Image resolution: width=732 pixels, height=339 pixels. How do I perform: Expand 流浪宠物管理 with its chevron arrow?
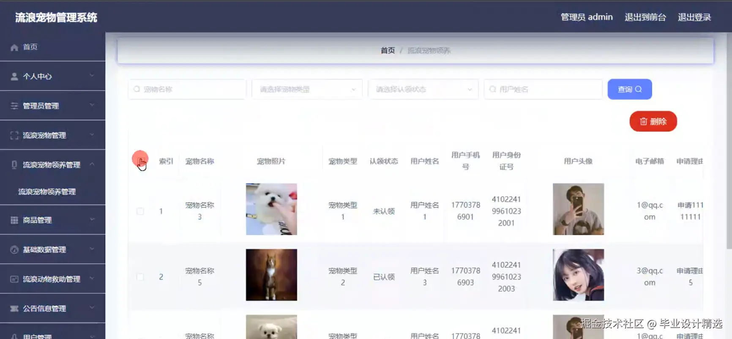click(92, 135)
